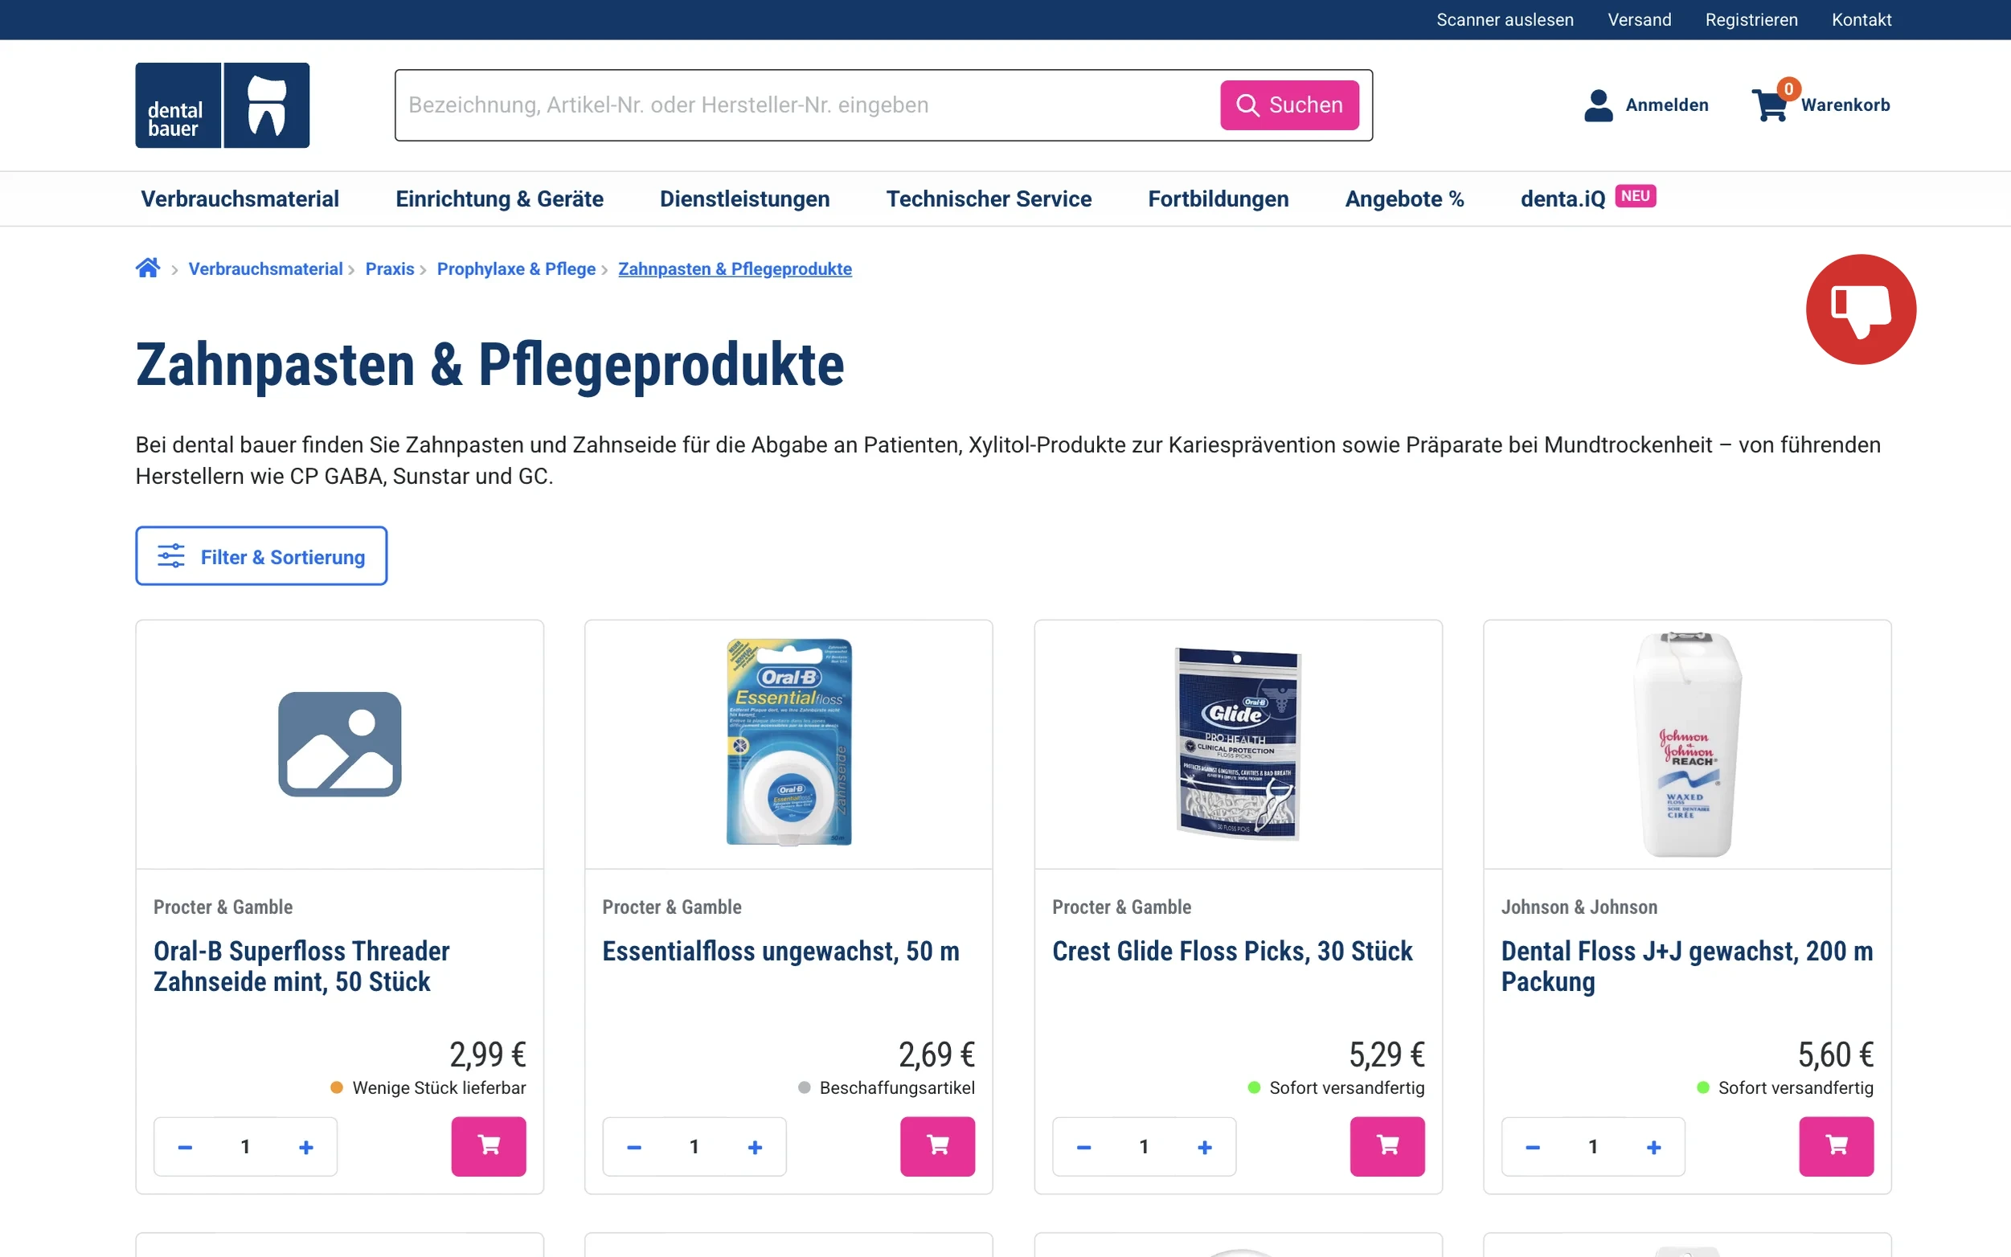
Task: Open the Fortbildungen menu
Action: click(1218, 199)
